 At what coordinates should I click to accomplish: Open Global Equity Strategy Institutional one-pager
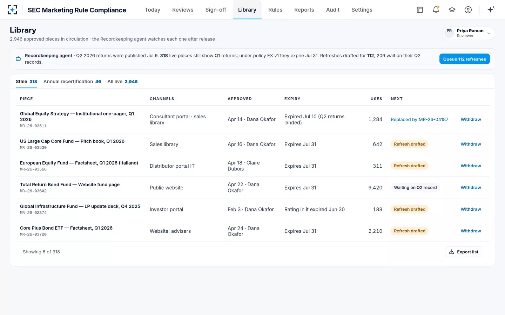click(77, 117)
